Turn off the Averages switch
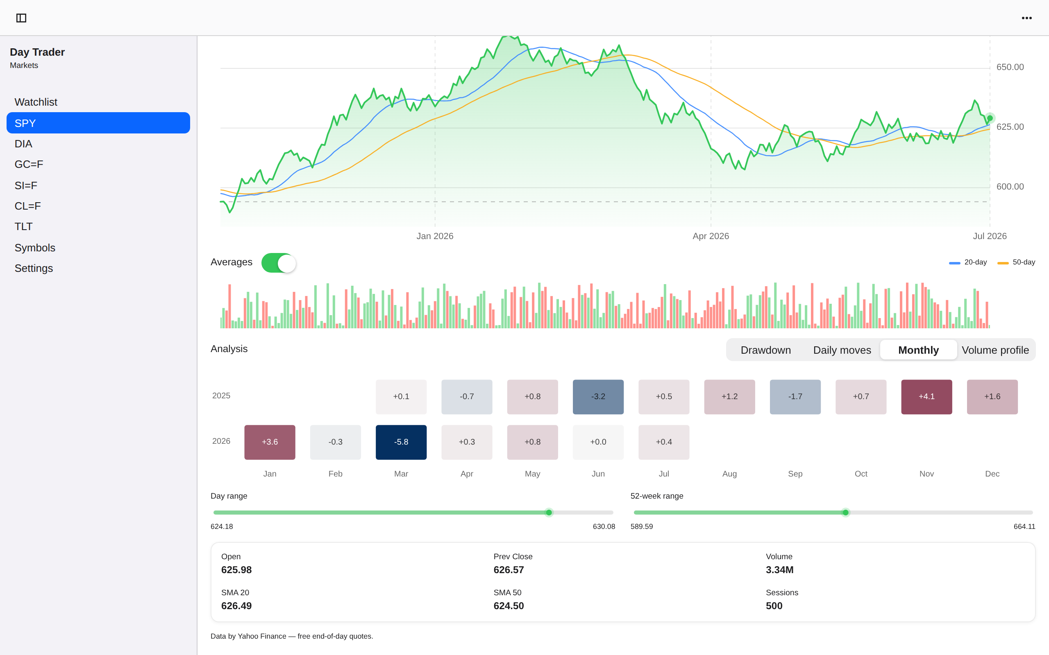 click(x=279, y=262)
